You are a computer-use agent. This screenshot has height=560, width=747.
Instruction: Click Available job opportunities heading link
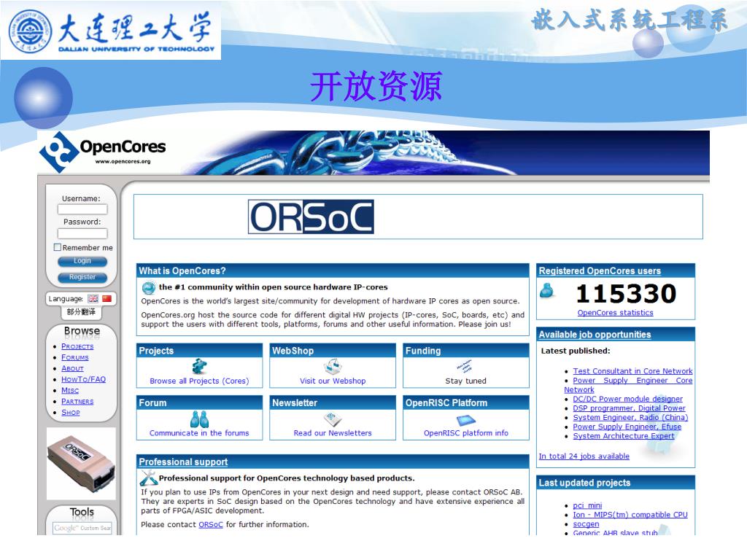point(595,335)
